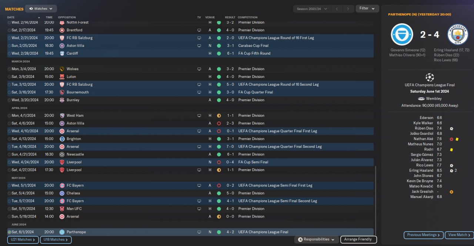Open Previous Meetings
474x246 pixels.
[x=424, y=235]
